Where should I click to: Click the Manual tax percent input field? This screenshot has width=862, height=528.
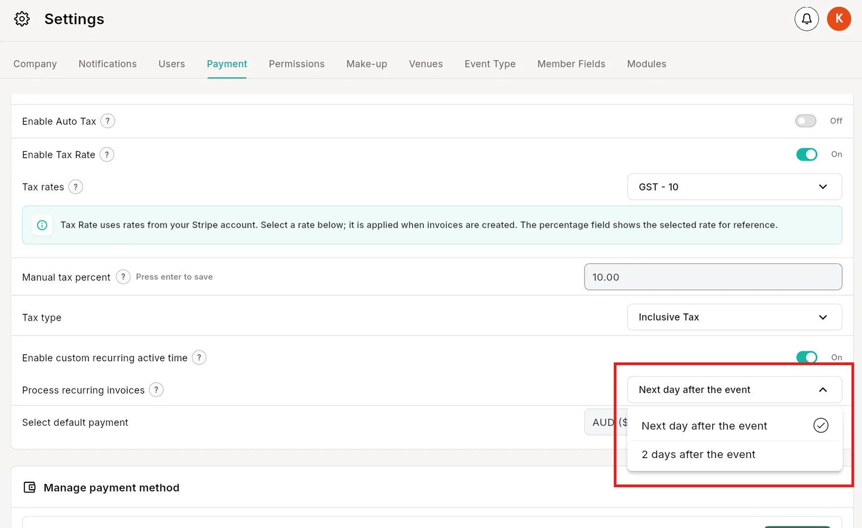pyautogui.click(x=713, y=277)
